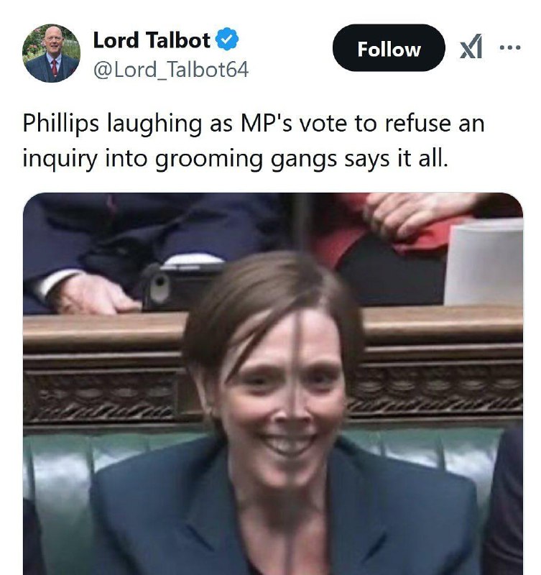Open the Grok explain-post icon
This screenshot has height=575, width=541.
tap(471, 47)
